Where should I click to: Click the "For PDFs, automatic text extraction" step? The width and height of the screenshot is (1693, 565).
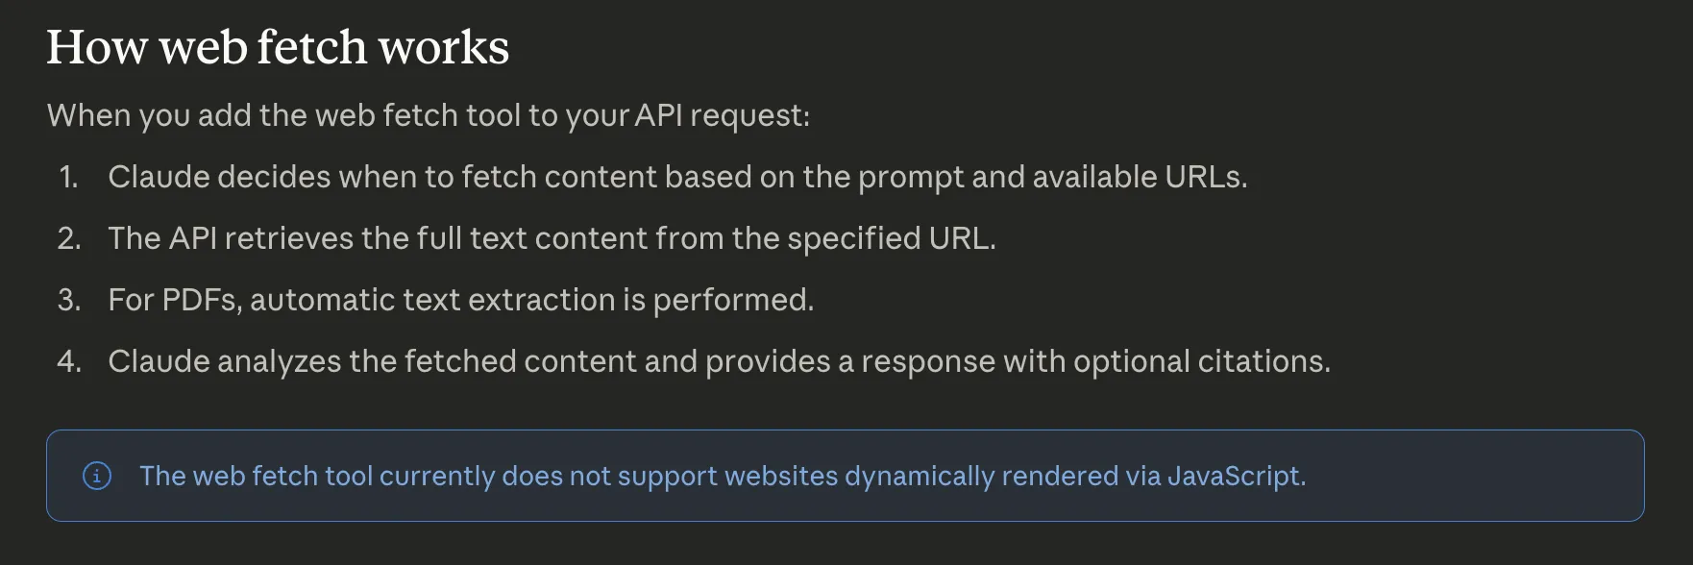(x=460, y=300)
